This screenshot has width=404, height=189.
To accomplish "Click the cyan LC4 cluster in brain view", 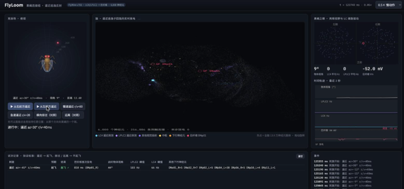I will (153, 81).
